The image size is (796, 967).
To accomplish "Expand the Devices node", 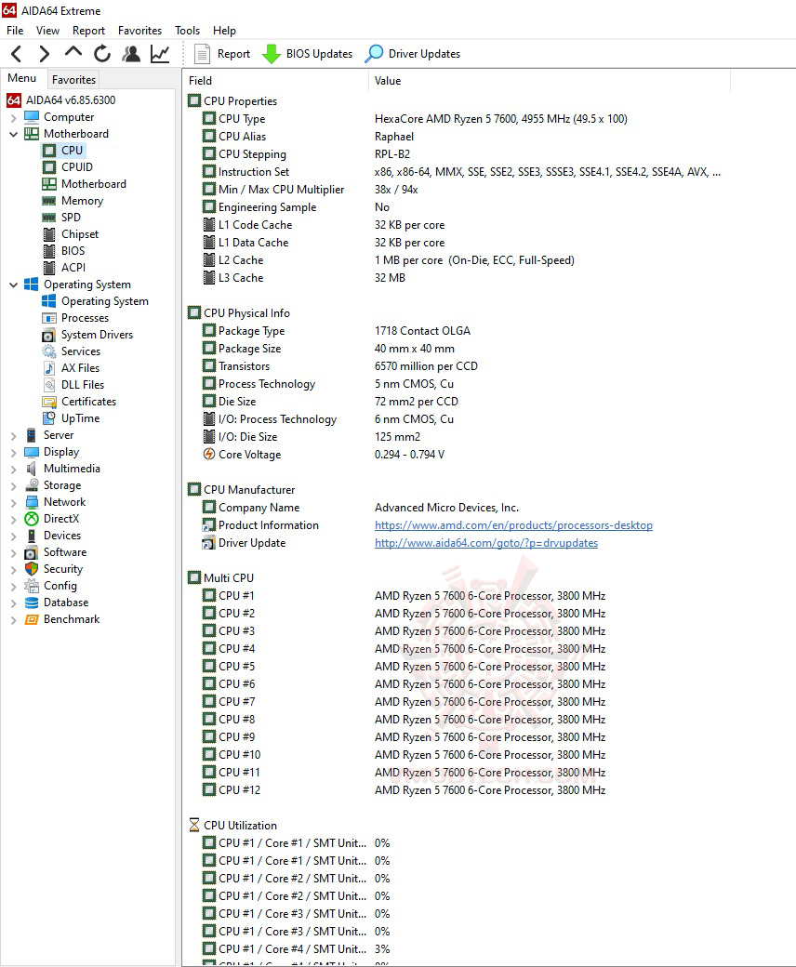I will tap(14, 536).
